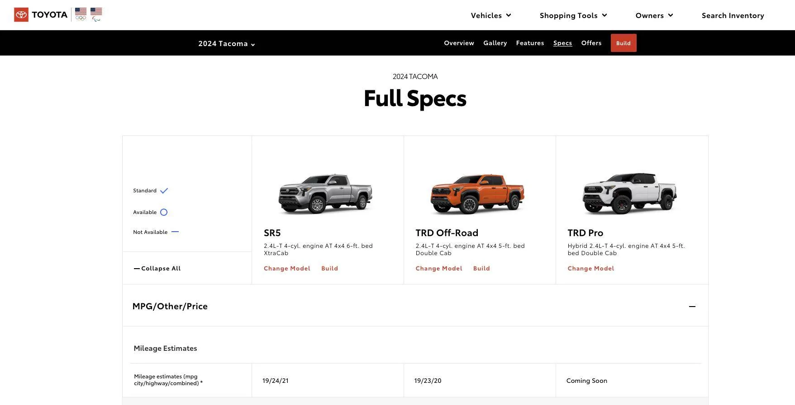Click the white TRD Pro truck image
This screenshot has height=405, width=795.
click(629, 193)
